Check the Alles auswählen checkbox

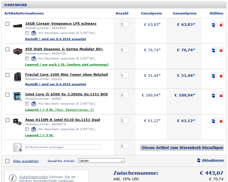point(7,161)
